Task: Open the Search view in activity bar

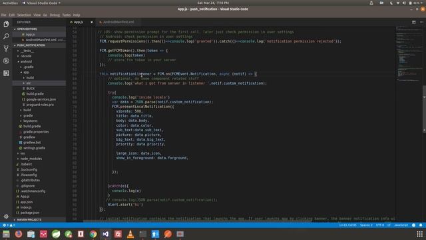Action: click(x=6, y=36)
